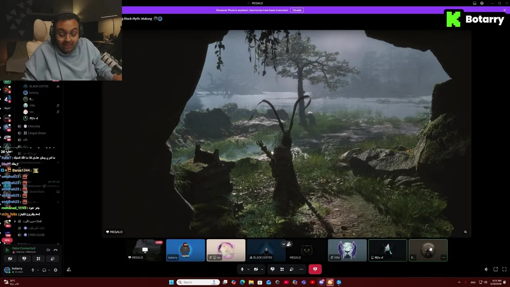Open soundboard from Voice Connected panel
This screenshot has height=287, width=510.
(53, 259)
